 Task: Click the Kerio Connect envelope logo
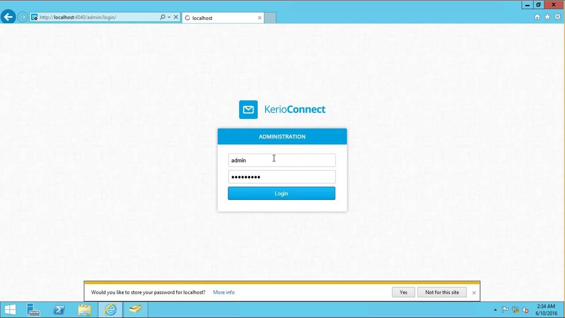tap(248, 110)
